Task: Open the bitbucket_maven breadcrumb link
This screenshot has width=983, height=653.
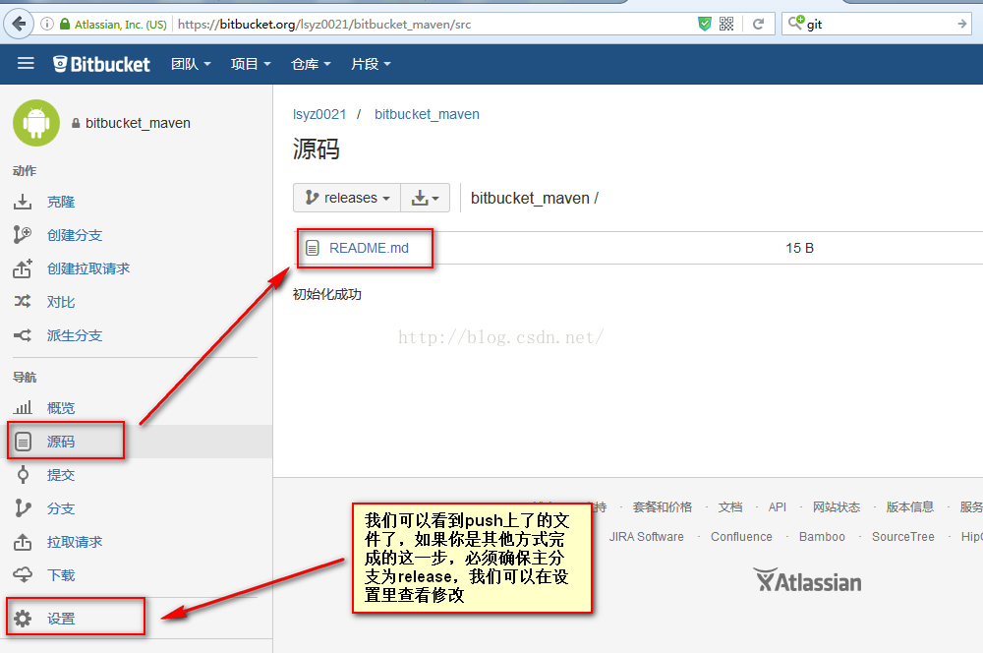Action: click(x=427, y=114)
